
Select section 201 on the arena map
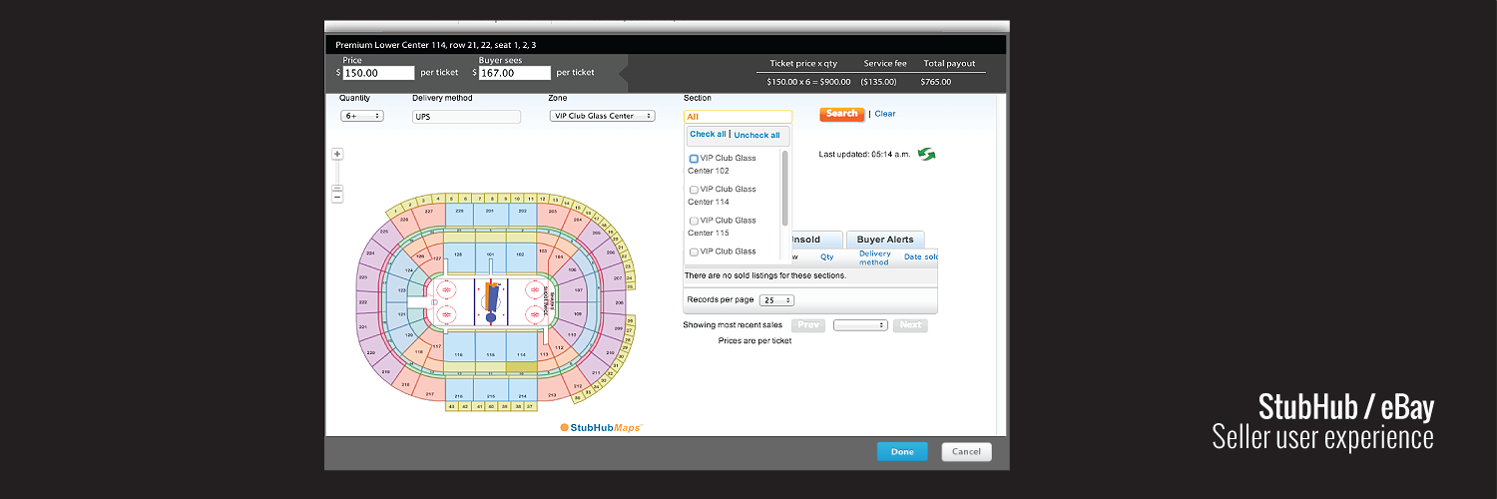[x=489, y=211]
